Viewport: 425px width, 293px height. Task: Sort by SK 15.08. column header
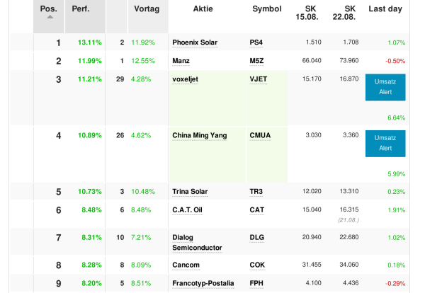[x=312, y=13]
